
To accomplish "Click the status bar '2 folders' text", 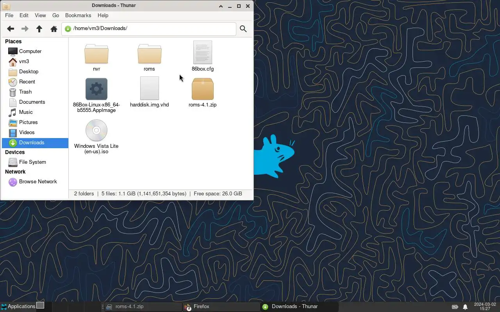I will [84, 193].
